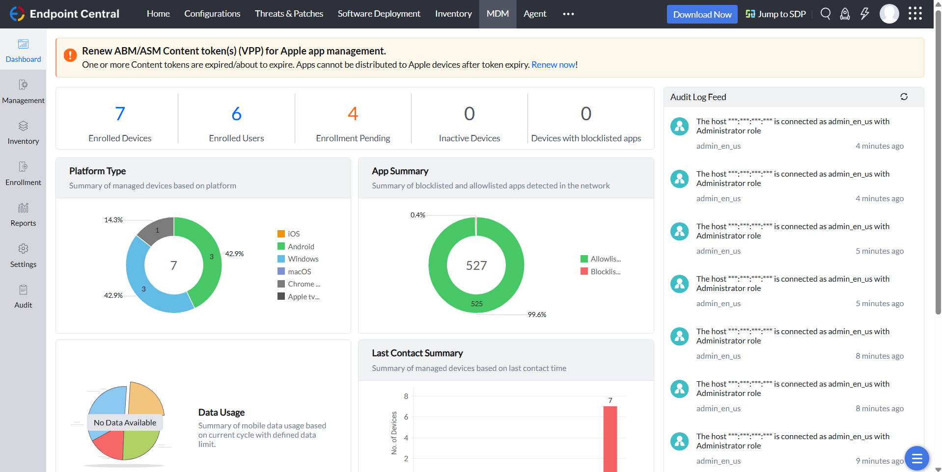Open the Inventory sidebar icon
Image resolution: width=942 pixels, height=472 pixels.
click(23, 126)
